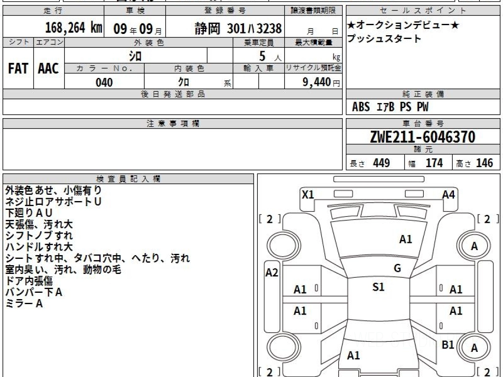Select note シフトノブすれ
Viewport: 503px width, 377px height.
click(39, 236)
